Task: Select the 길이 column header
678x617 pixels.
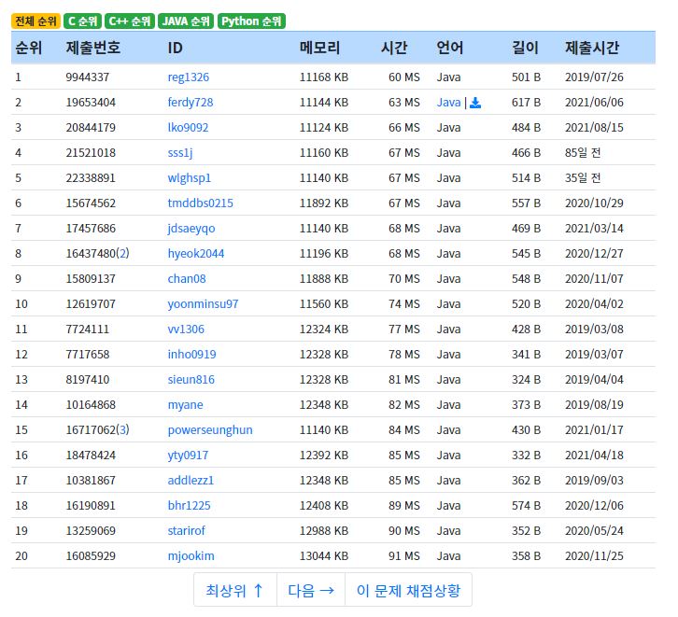Action: (526, 48)
